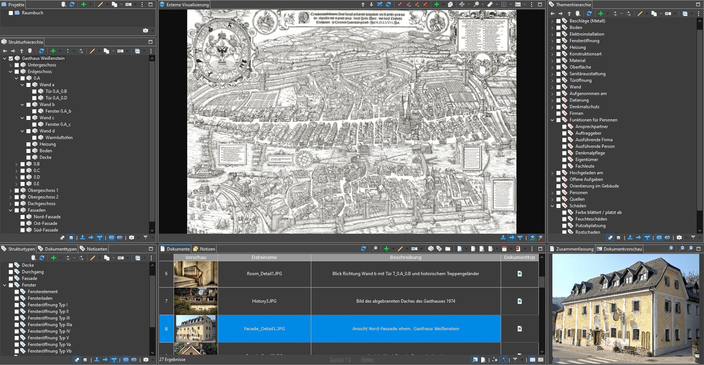Add theme with green plus in Themenhierarchie

click(601, 14)
